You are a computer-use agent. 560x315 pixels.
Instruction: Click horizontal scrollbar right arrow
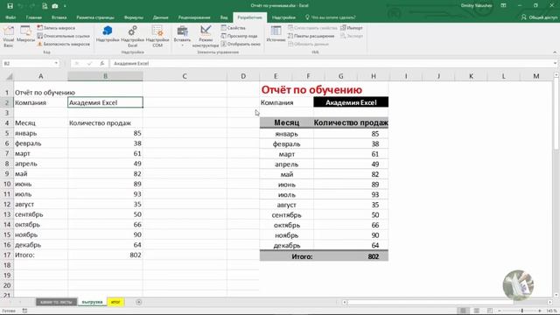click(x=550, y=302)
